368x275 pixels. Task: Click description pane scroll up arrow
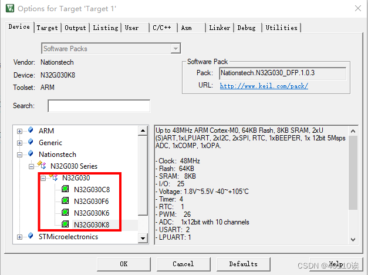353,131
